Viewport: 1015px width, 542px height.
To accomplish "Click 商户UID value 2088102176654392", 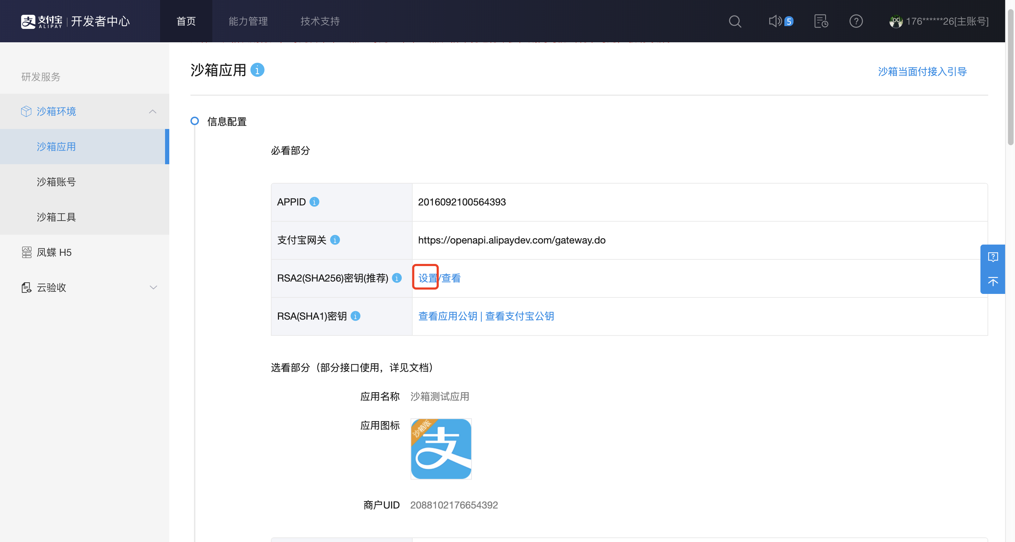I will click(x=454, y=505).
